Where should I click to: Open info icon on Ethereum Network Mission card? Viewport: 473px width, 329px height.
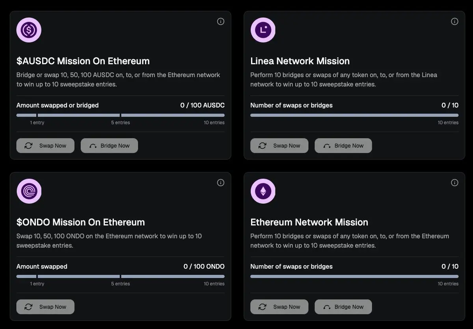(454, 183)
